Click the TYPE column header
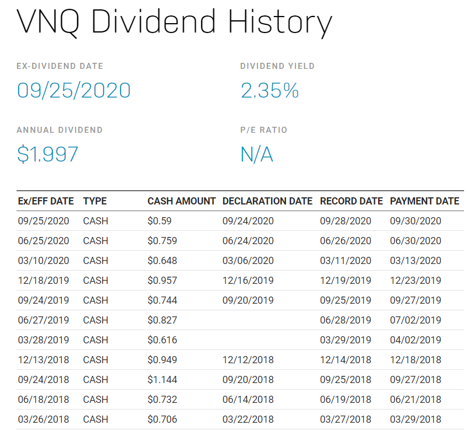The width and height of the screenshot is (469, 431). pos(95,201)
